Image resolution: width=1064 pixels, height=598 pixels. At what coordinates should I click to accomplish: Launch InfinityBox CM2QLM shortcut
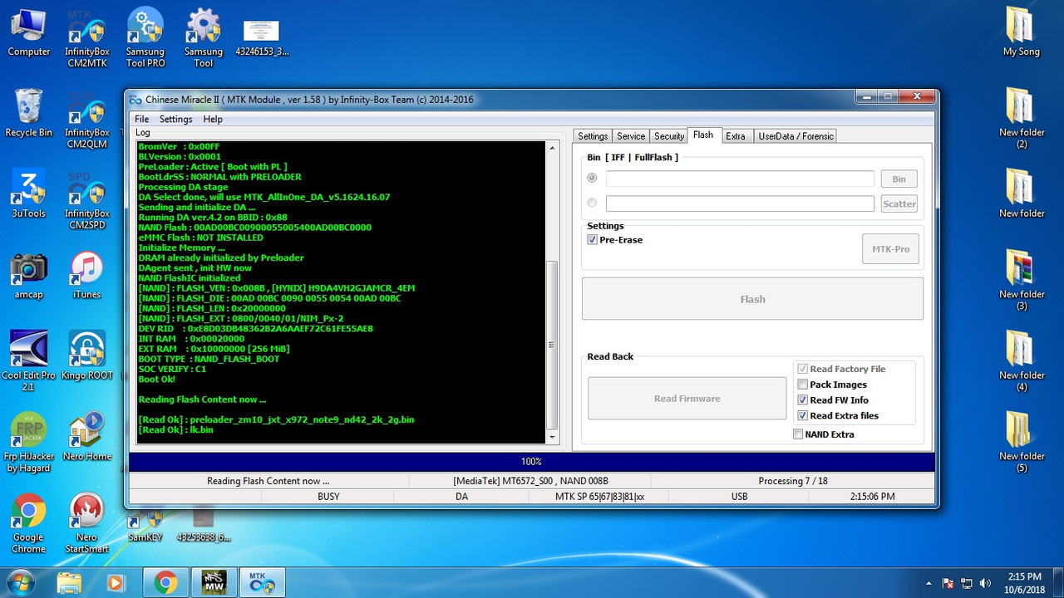(x=87, y=120)
